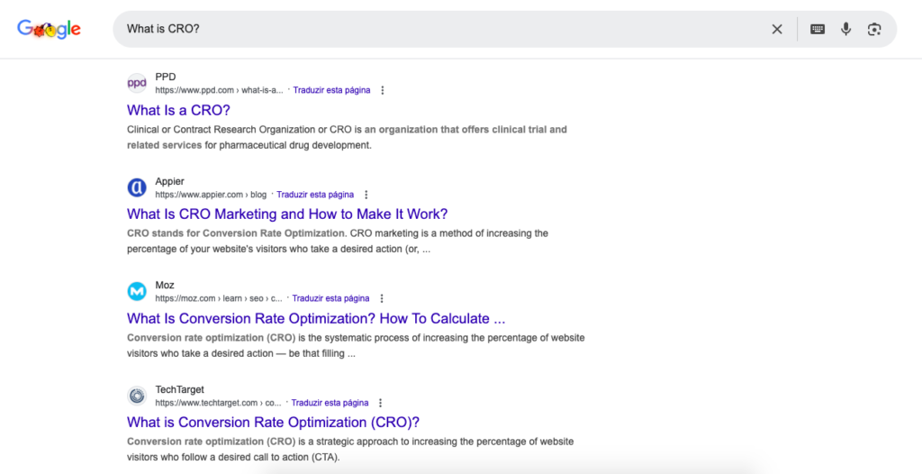
Task: Click the PPD site favicon
Action: 137,83
